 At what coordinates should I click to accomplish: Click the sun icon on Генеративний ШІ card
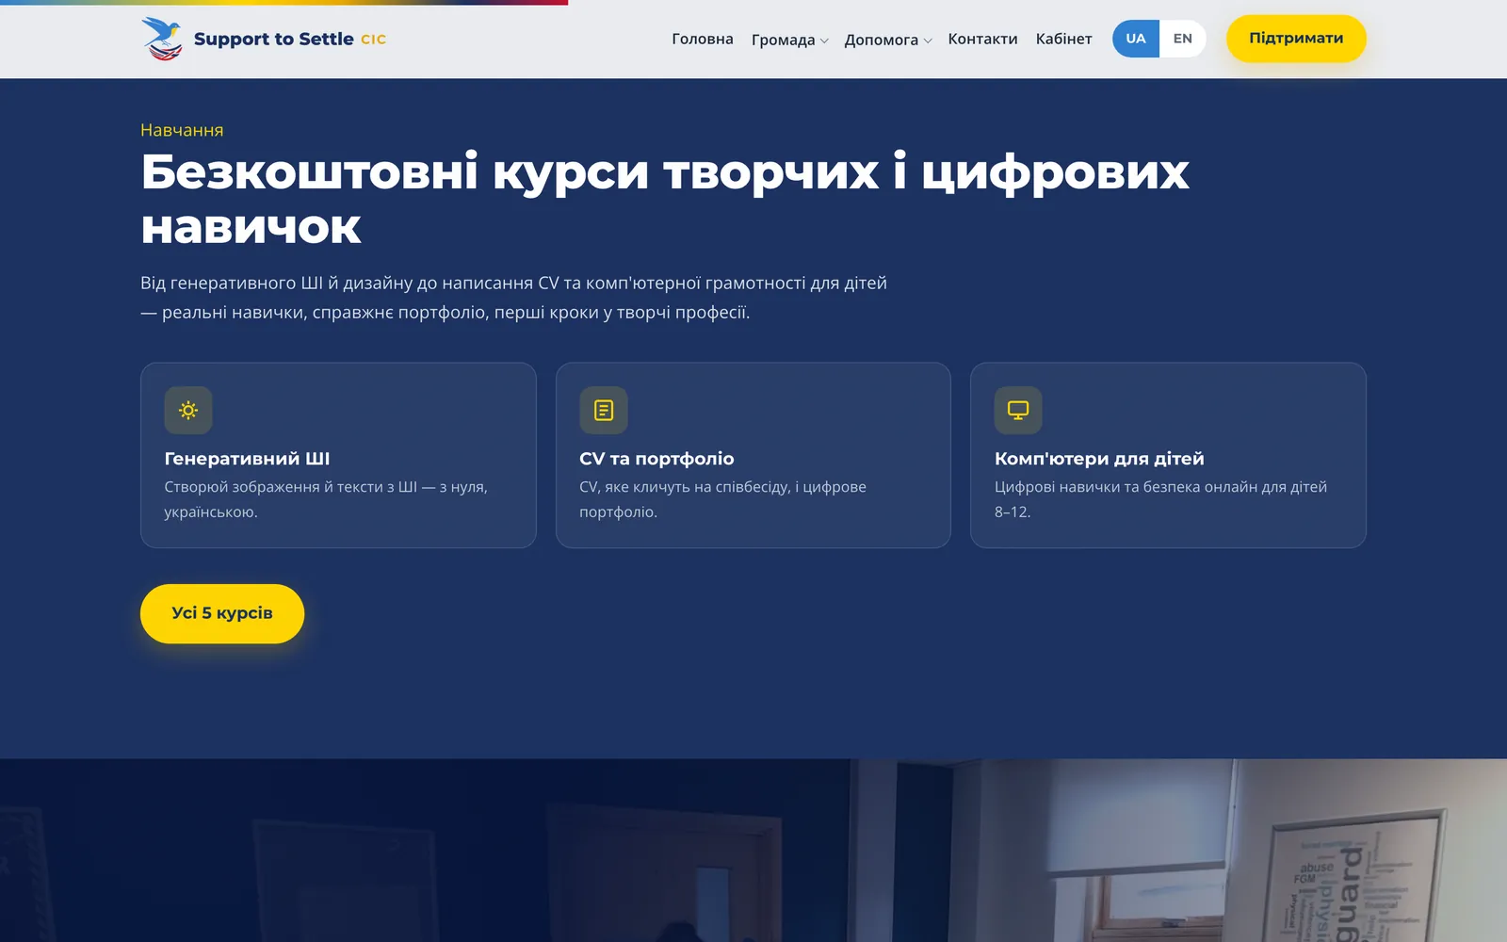[188, 410]
